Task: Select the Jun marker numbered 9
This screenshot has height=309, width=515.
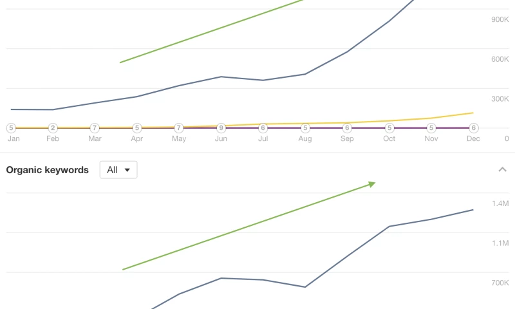Action: point(221,127)
